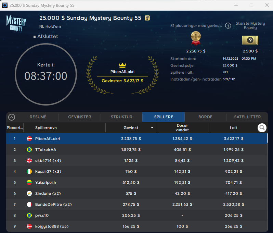The image size is (273, 233).
Task: Switch to the Resumé tab
Action: click(x=38, y=117)
